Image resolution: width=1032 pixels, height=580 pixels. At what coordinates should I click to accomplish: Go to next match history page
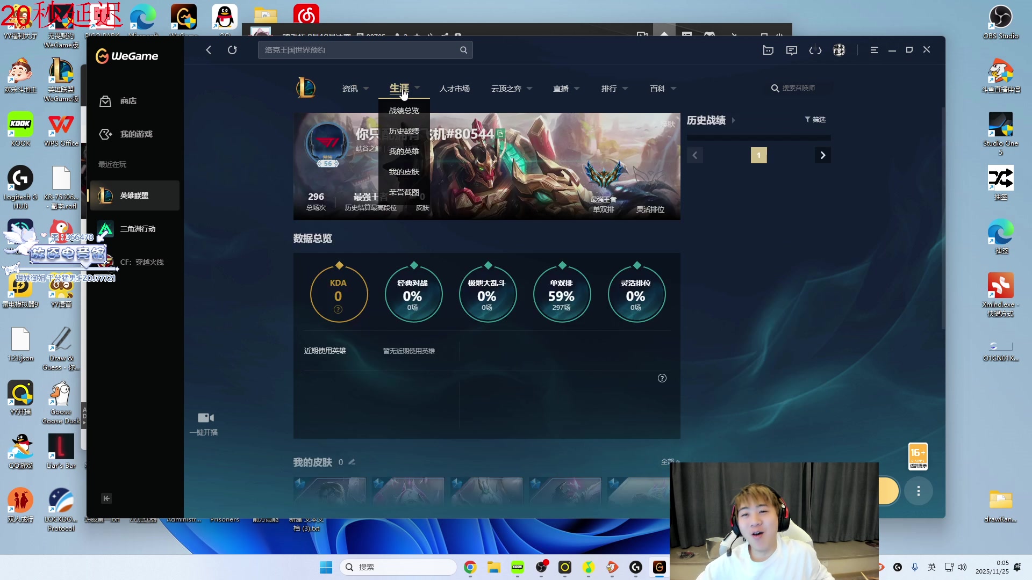822,155
